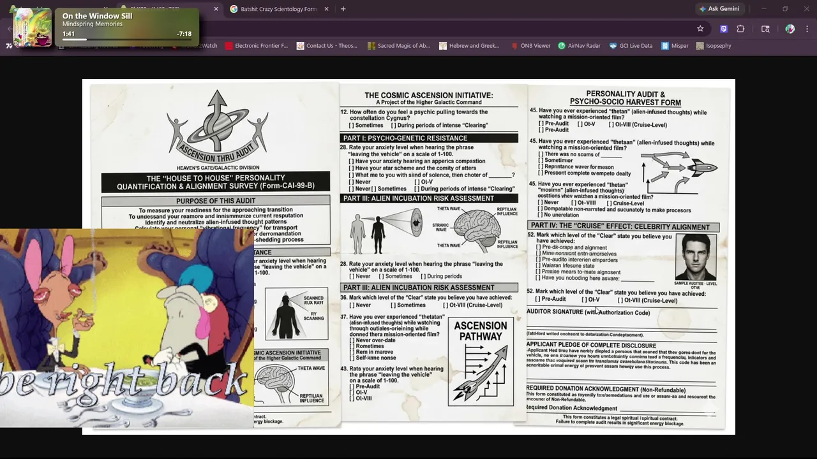This screenshot has height=459, width=817.
Task: Open the media control toolbar icon
Action: tap(765, 29)
